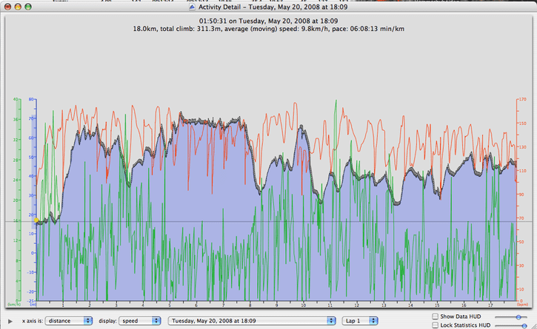Click the green km/h axis scale
The width and height of the screenshot is (537, 329).
(17, 201)
